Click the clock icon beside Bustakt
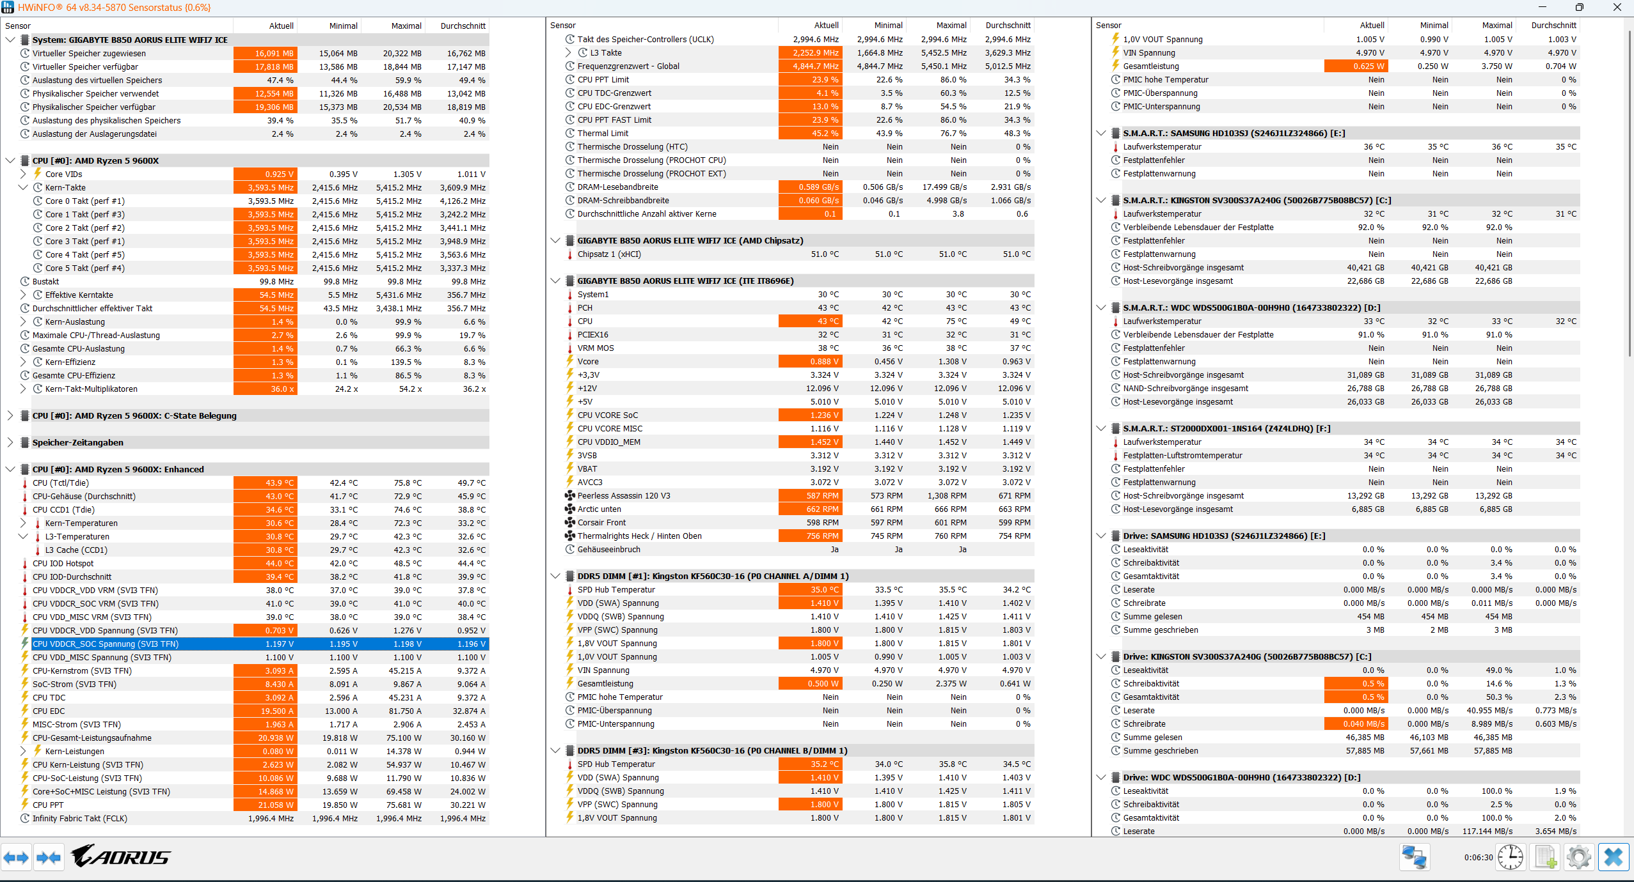Screen dimensions: 1634x882 click(25, 282)
